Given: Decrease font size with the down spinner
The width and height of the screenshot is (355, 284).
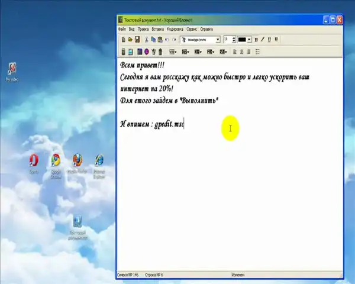Looking at the screenshot, I should pos(234,41).
